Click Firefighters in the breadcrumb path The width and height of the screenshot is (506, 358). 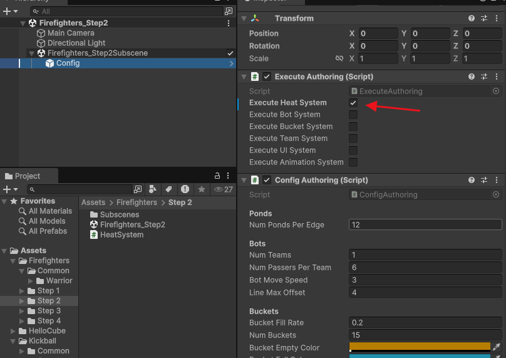coord(137,203)
